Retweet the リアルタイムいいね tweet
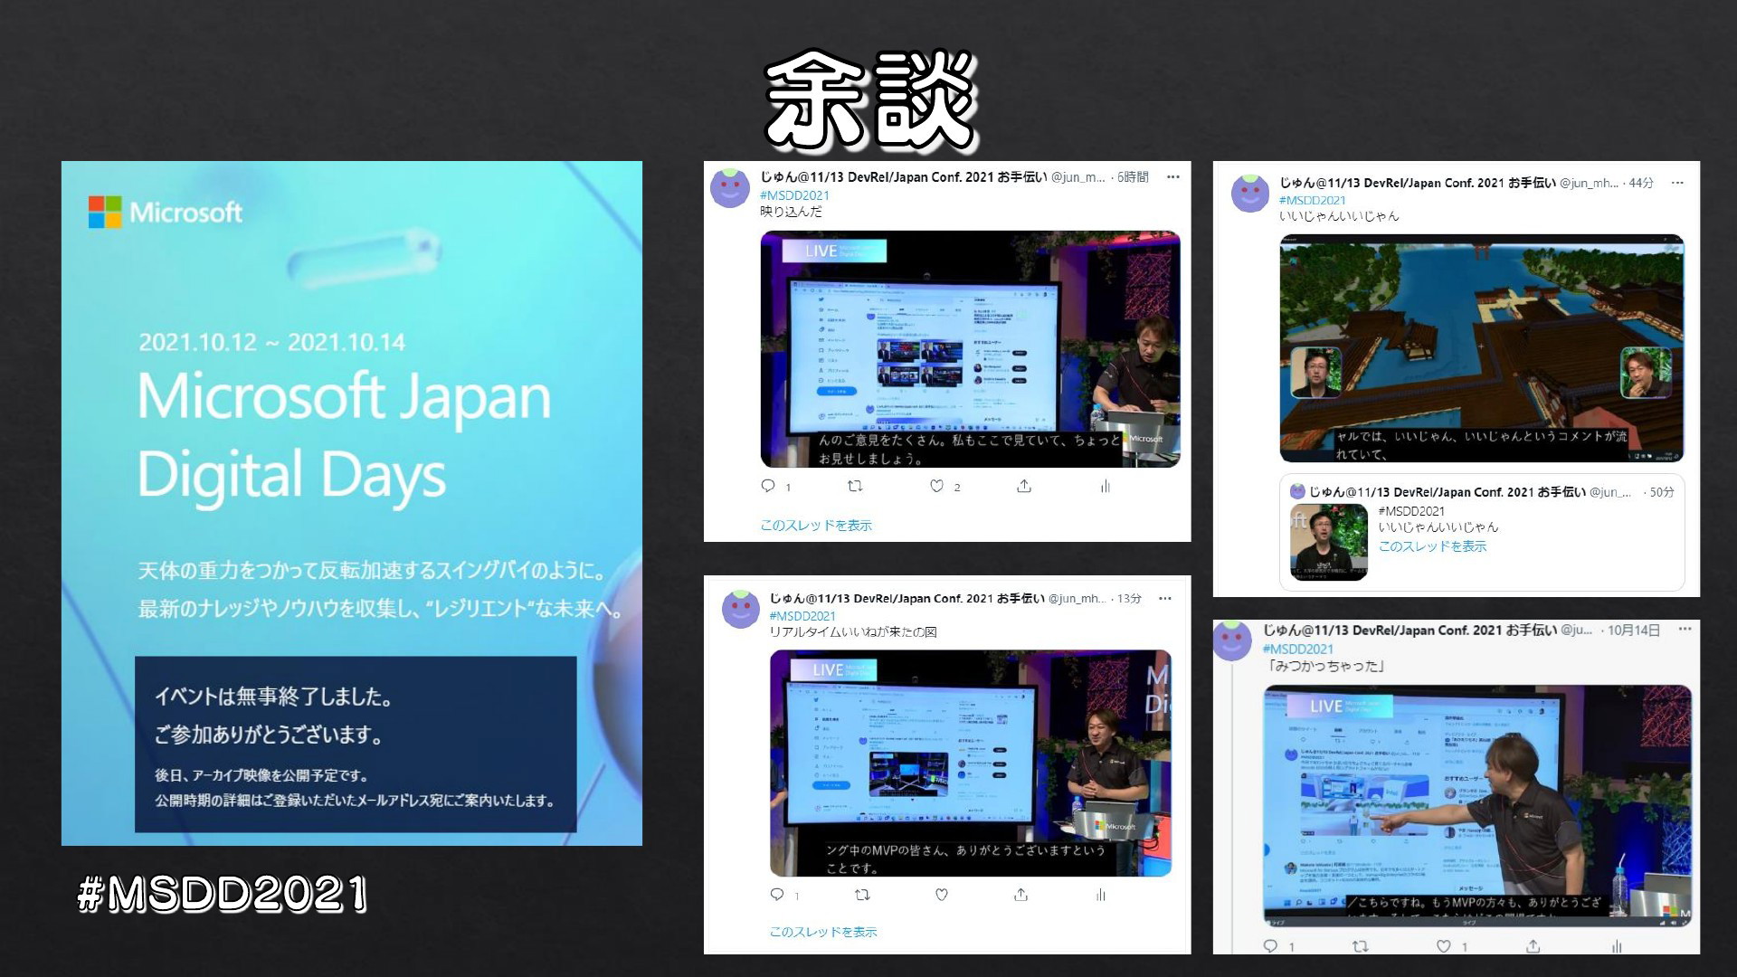 (x=862, y=895)
